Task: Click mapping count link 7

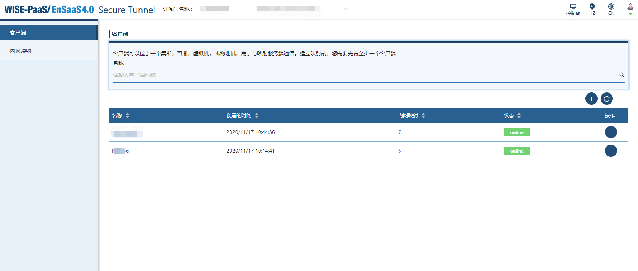Action: click(x=400, y=132)
